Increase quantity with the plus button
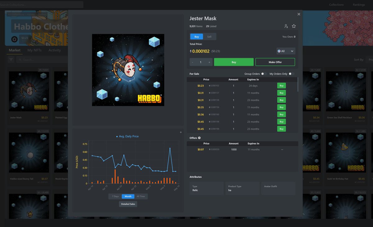This screenshot has width=373, height=227. 209,62
